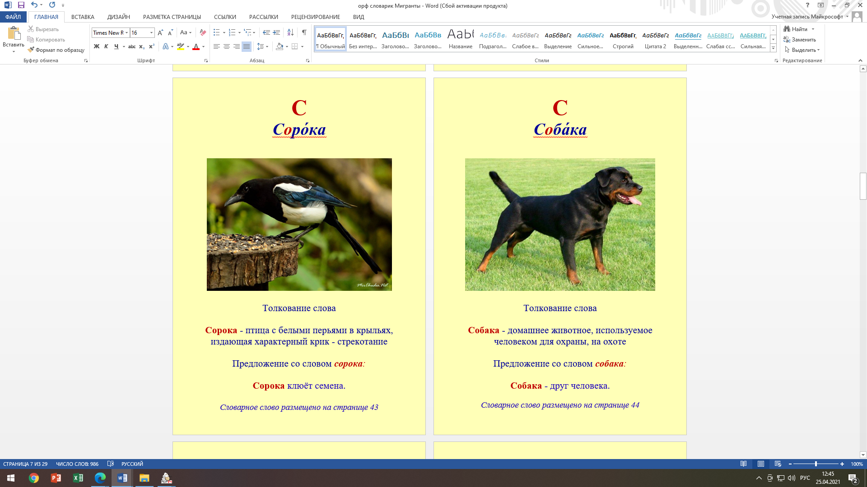867x487 pixels.
Task: Click the Найти button
Action: [796, 29]
